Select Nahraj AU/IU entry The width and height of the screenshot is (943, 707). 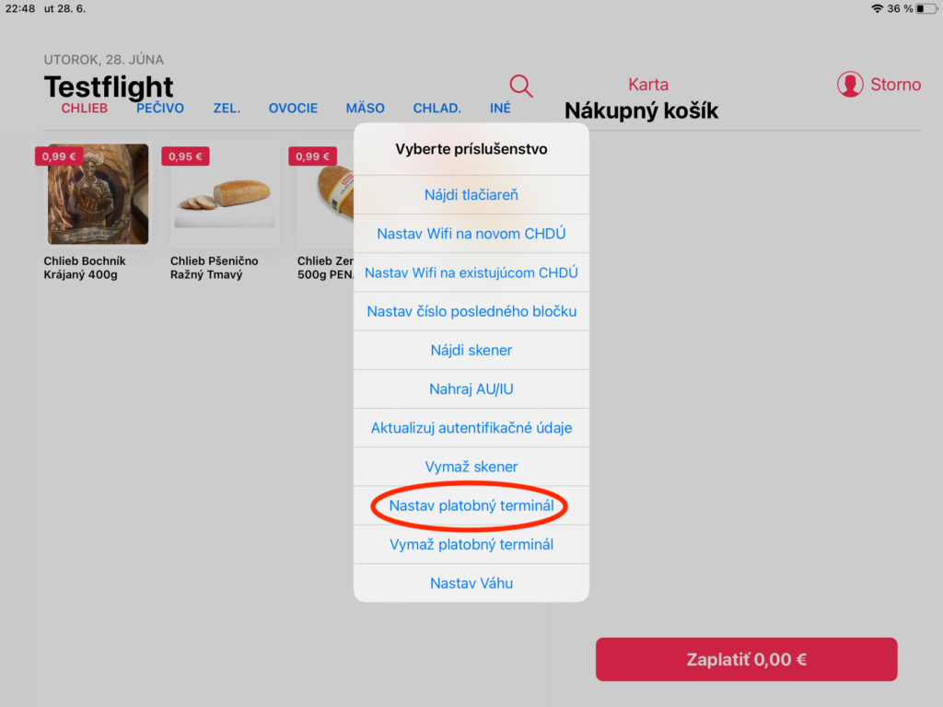coord(471,389)
